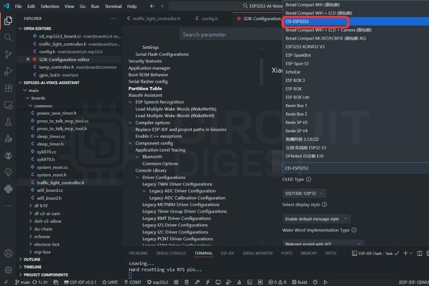Click the wrench build icon in status bar

[x=197, y=282]
